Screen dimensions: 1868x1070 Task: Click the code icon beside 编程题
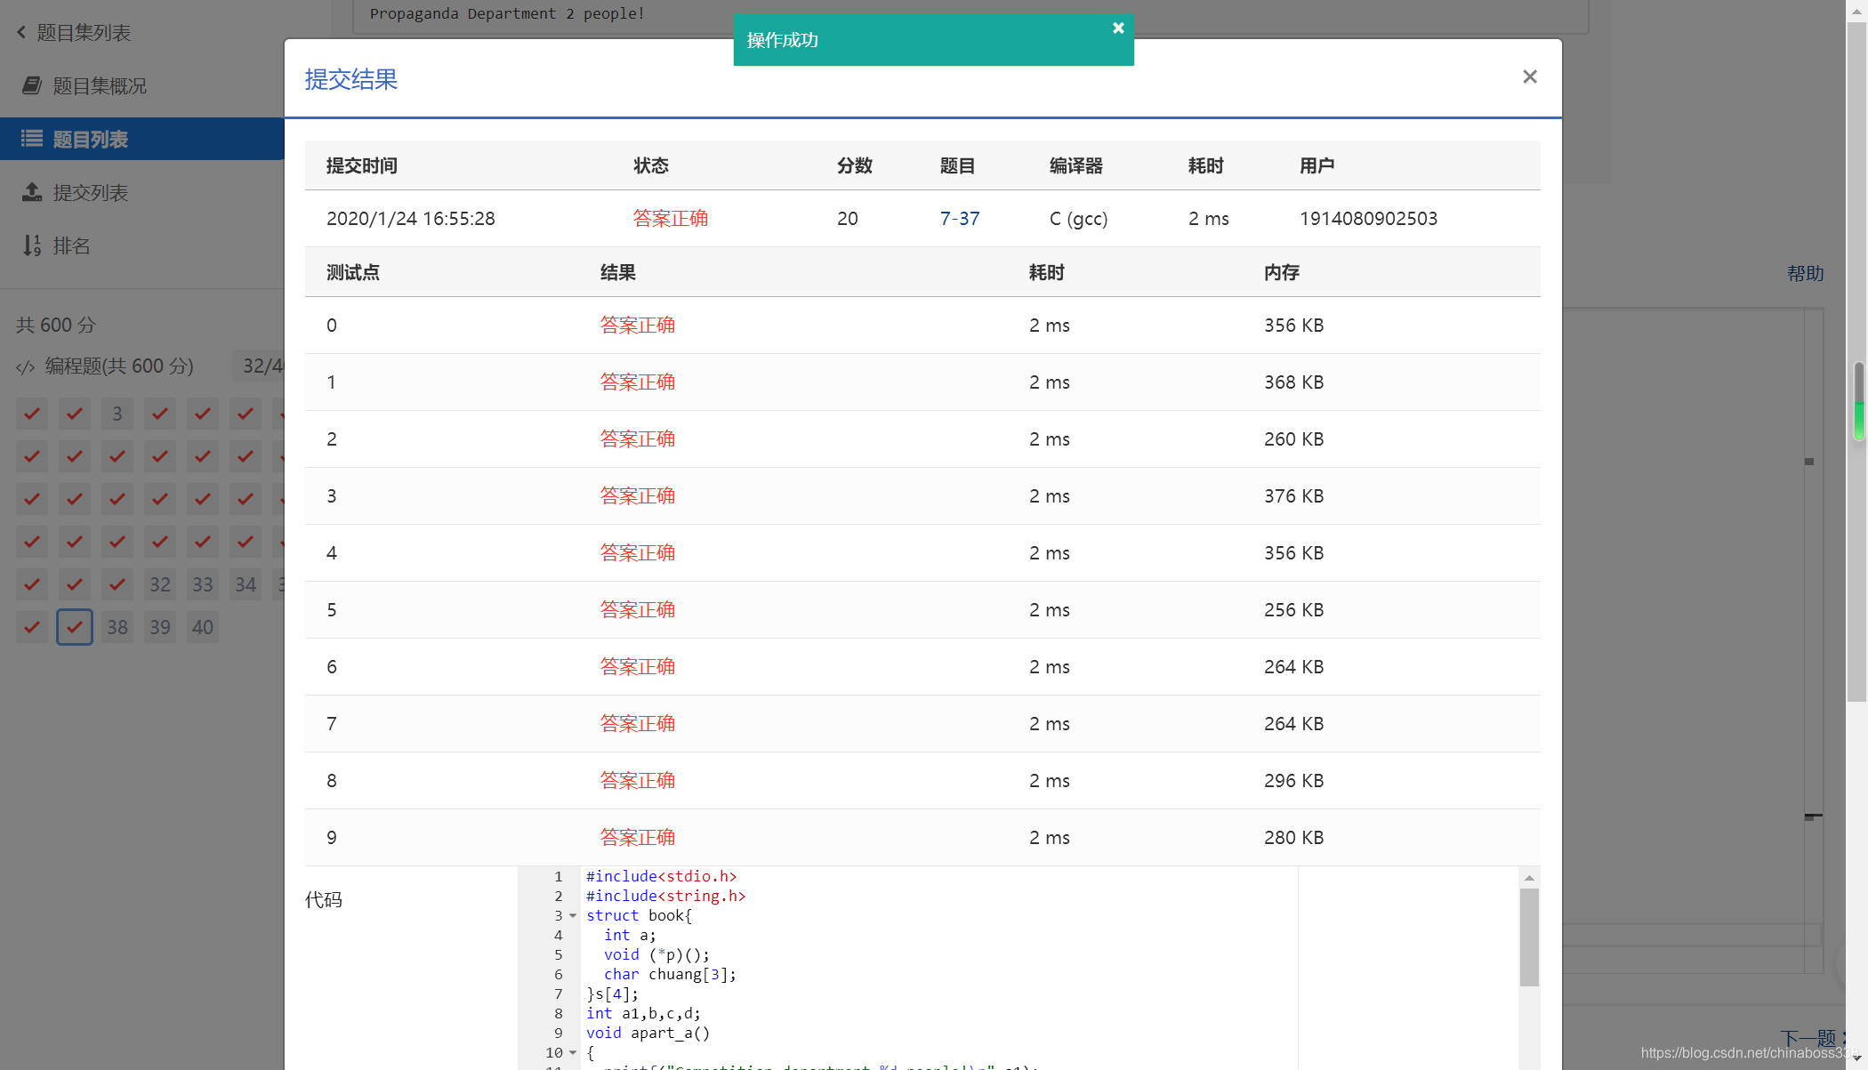tap(26, 367)
